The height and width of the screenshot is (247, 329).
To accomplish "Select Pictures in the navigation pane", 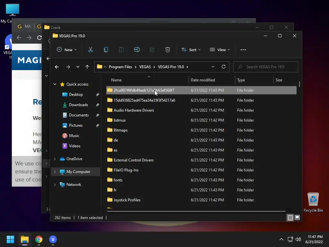I will coord(76,125).
